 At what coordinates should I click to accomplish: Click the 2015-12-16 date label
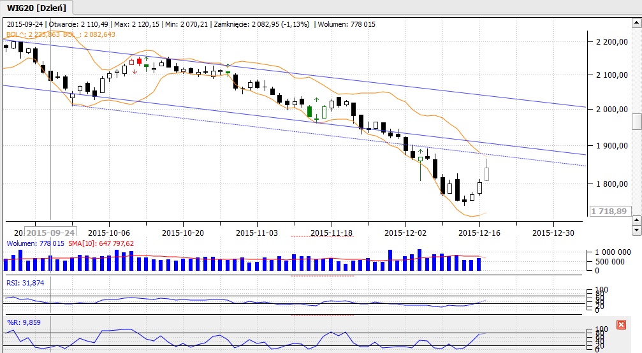(x=479, y=233)
